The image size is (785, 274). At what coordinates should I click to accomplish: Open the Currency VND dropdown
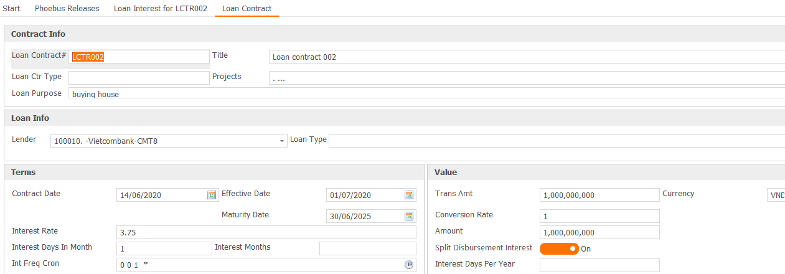coord(776,195)
